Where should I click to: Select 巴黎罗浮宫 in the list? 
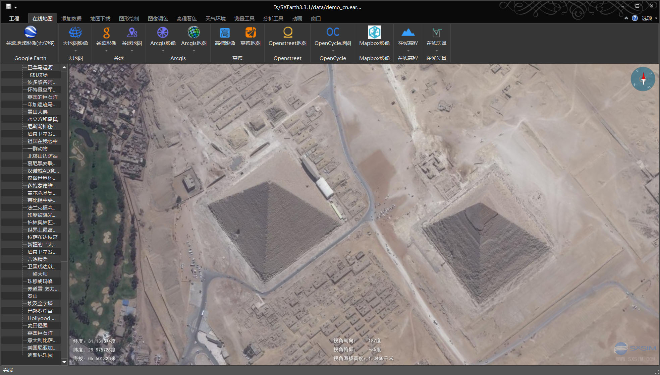[x=40, y=311]
